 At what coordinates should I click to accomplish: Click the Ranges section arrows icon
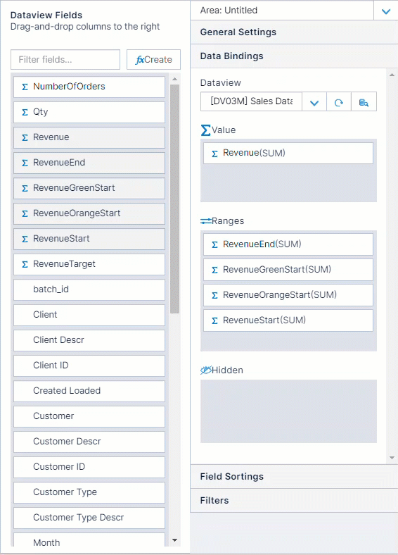click(206, 221)
